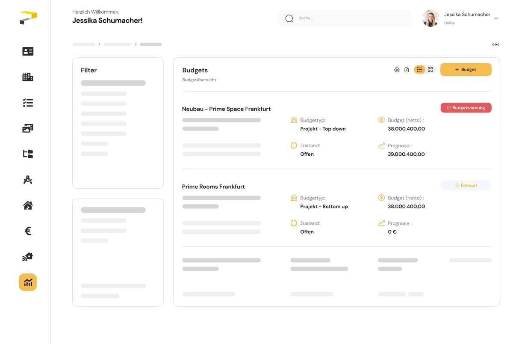Open Budgets settings gear icon
513x344 pixels.
click(x=397, y=70)
